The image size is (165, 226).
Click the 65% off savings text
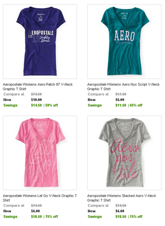point(136,105)
